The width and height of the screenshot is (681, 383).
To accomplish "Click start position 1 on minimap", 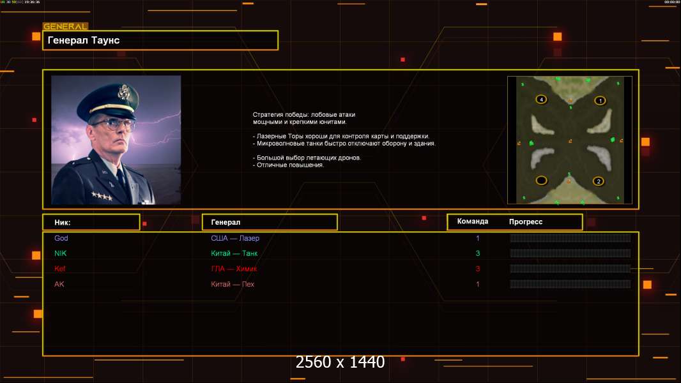I will [x=601, y=101].
